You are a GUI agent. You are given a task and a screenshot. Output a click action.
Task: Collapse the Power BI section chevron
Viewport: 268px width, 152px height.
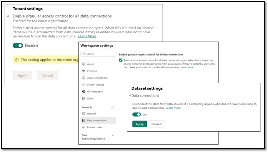[x=113, y=107]
